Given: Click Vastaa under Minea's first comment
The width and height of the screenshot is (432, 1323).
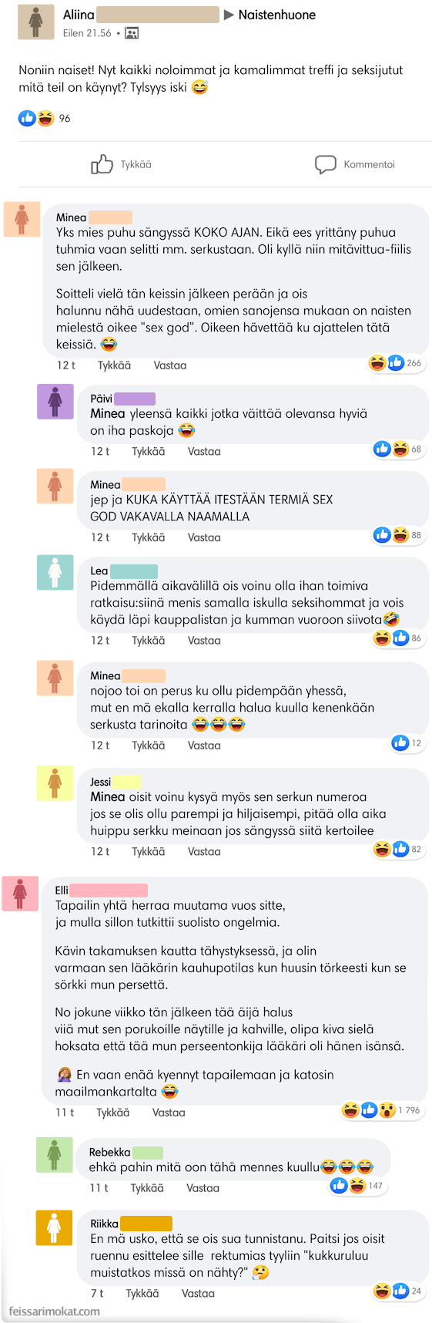Looking at the screenshot, I should 170,365.
